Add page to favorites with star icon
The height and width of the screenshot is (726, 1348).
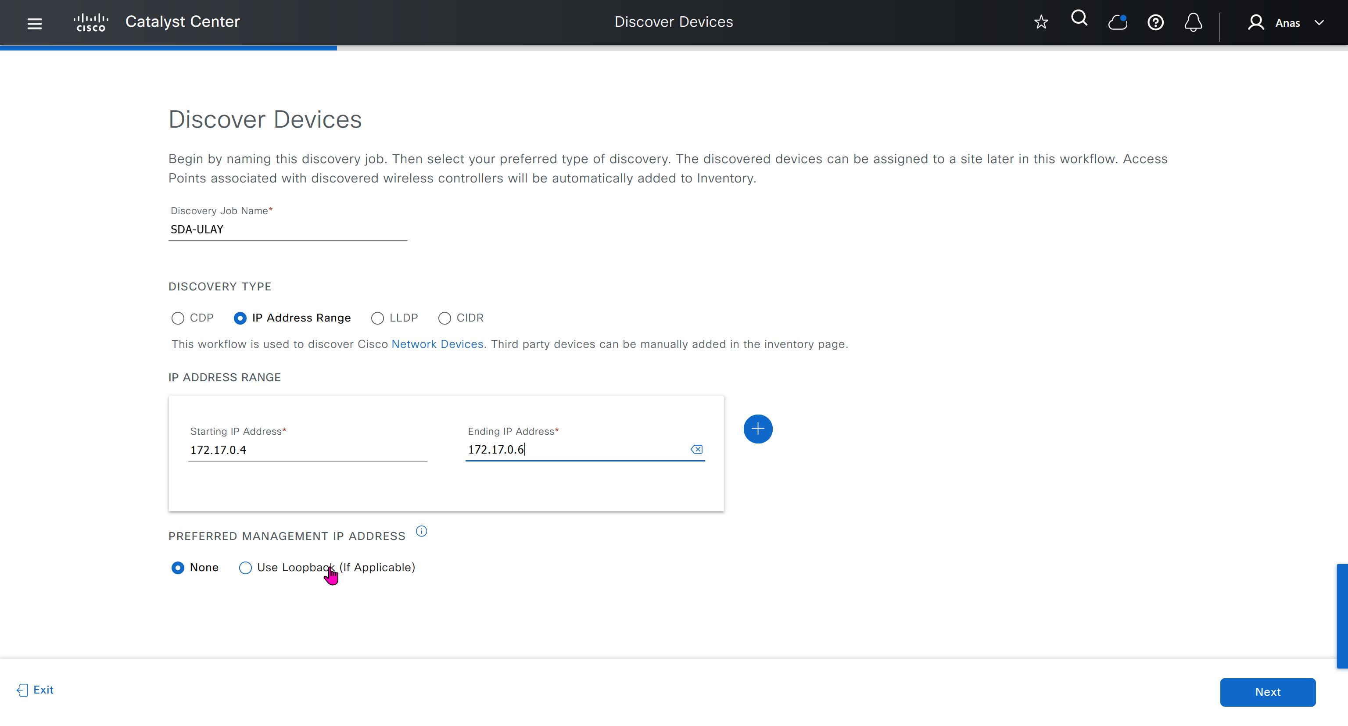(x=1041, y=22)
